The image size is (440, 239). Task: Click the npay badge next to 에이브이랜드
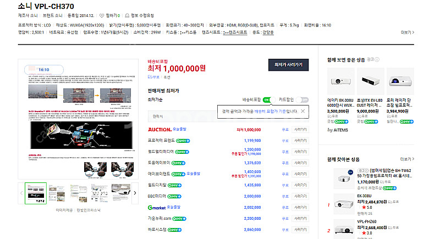[x=178, y=174]
